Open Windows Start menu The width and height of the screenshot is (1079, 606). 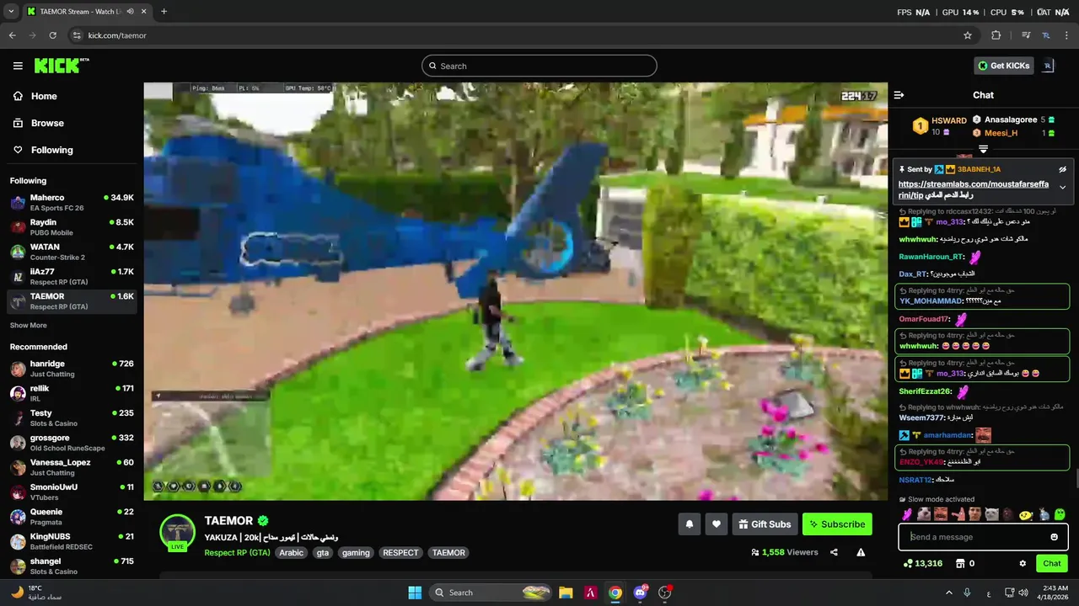click(x=415, y=593)
